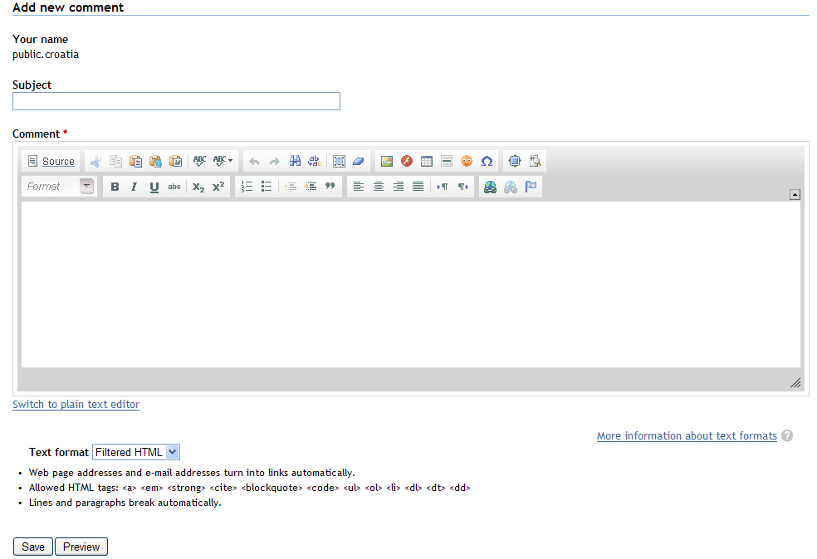817x559 pixels.
Task: Expand spell check as you type options
Action: pos(223,162)
